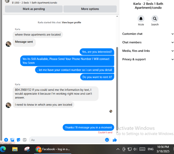Show hidden system tray icons
Image resolution: width=174 pixels, height=154 pixels.
pyautogui.click(x=118, y=149)
